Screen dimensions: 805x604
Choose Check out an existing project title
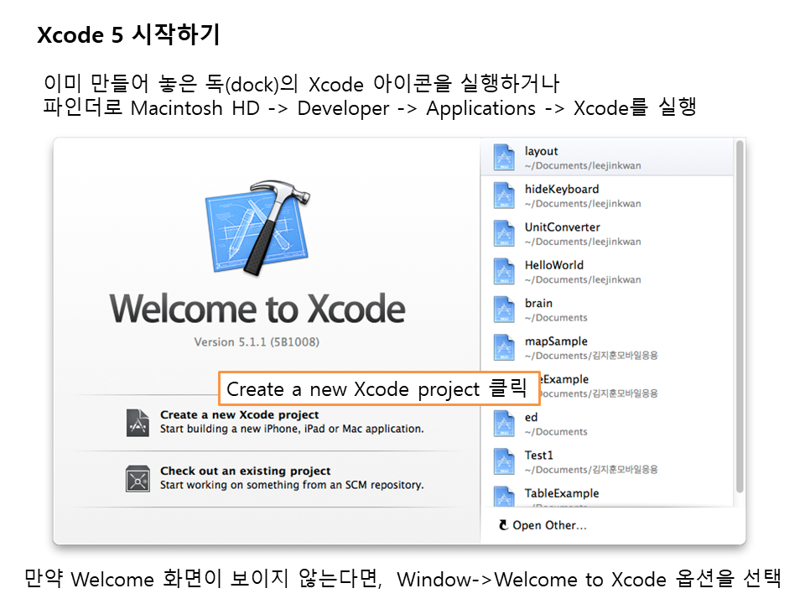click(245, 471)
